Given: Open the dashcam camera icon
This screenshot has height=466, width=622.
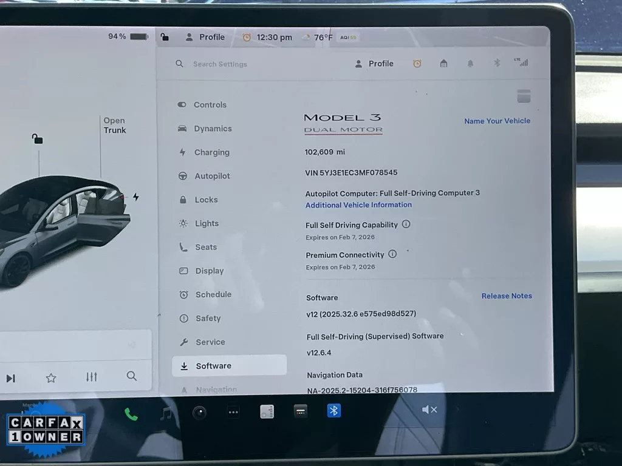Looking at the screenshot, I should click(x=199, y=413).
